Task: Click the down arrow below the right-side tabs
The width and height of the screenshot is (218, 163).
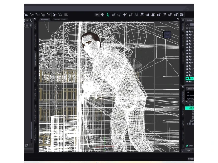Action: pos(183,151)
